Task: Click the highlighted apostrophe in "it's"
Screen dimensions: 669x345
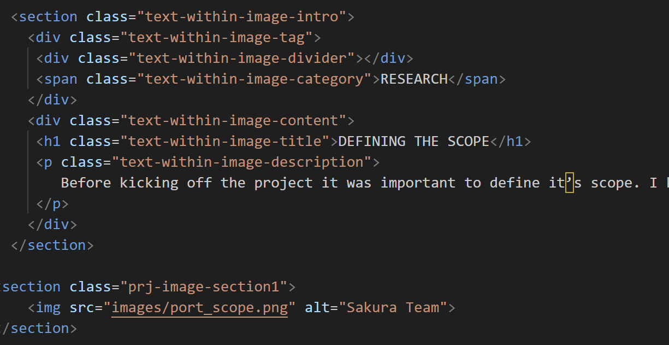Action: click(x=569, y=183)
